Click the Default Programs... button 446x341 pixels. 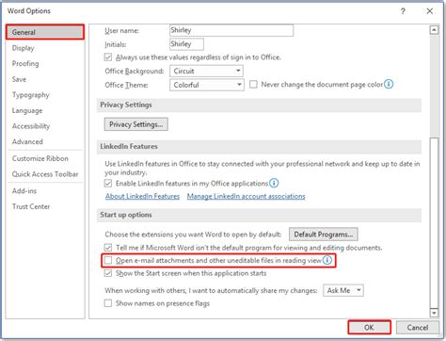324,235
